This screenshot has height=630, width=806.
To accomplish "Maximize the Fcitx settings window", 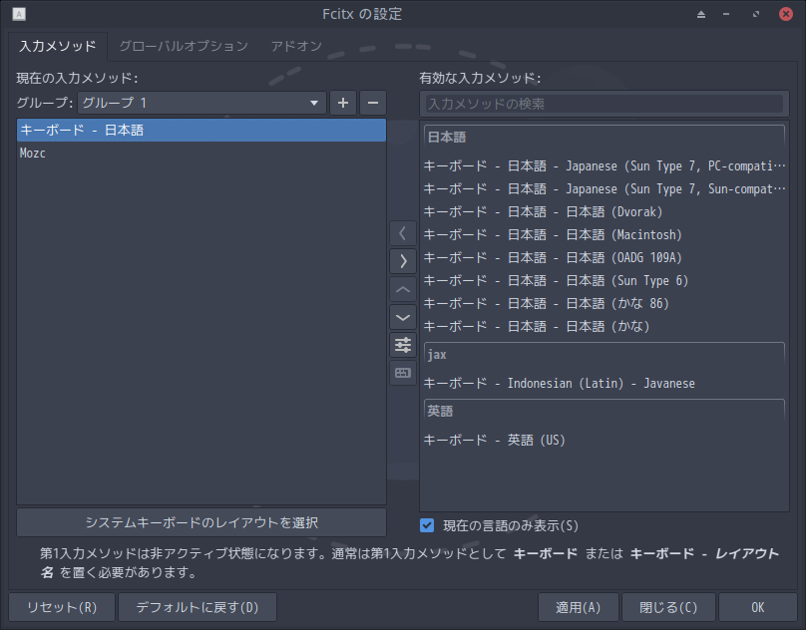I will coord(756,14).
